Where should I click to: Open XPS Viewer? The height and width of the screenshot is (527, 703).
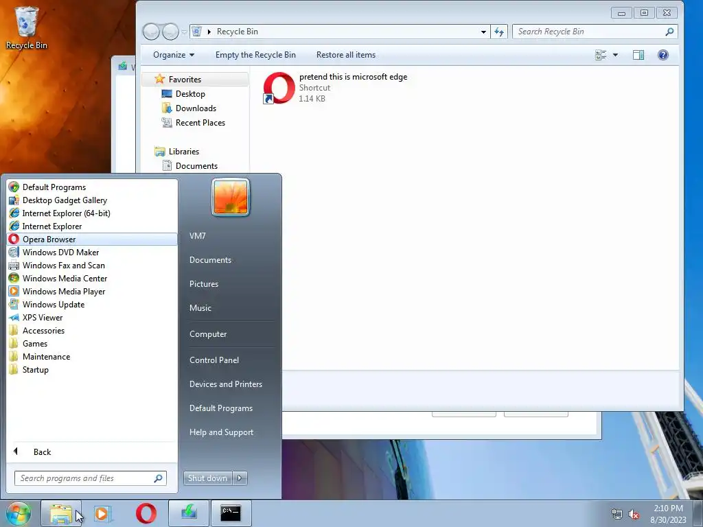click(92, 317)
